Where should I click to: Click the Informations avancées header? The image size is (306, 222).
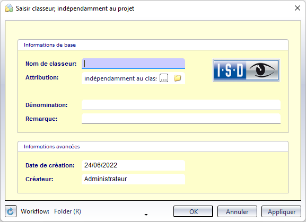[52, 147]
